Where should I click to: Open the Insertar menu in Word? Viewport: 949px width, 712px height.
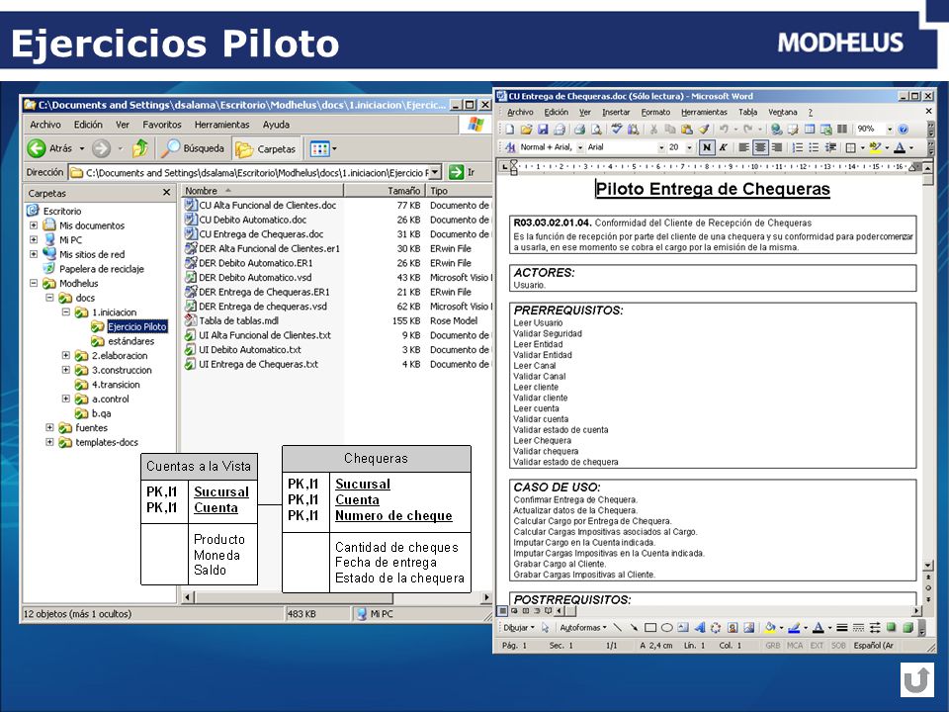click(x=616, y=112)
